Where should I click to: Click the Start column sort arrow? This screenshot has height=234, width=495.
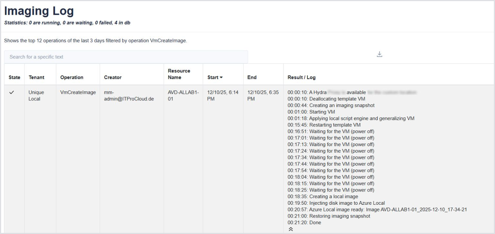(221, 78)
